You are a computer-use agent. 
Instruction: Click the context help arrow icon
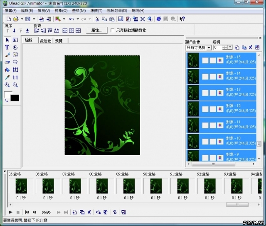click(182, 19)
